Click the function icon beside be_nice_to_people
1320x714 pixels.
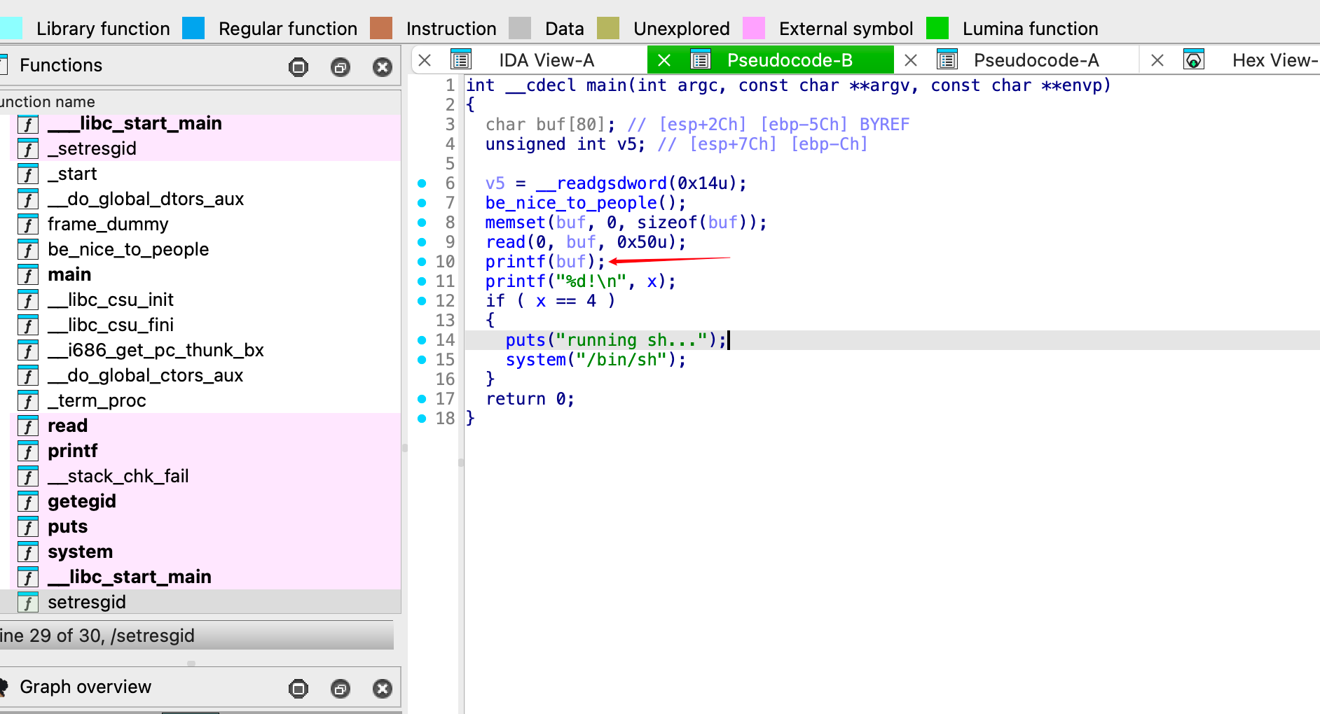pos(27,250)
